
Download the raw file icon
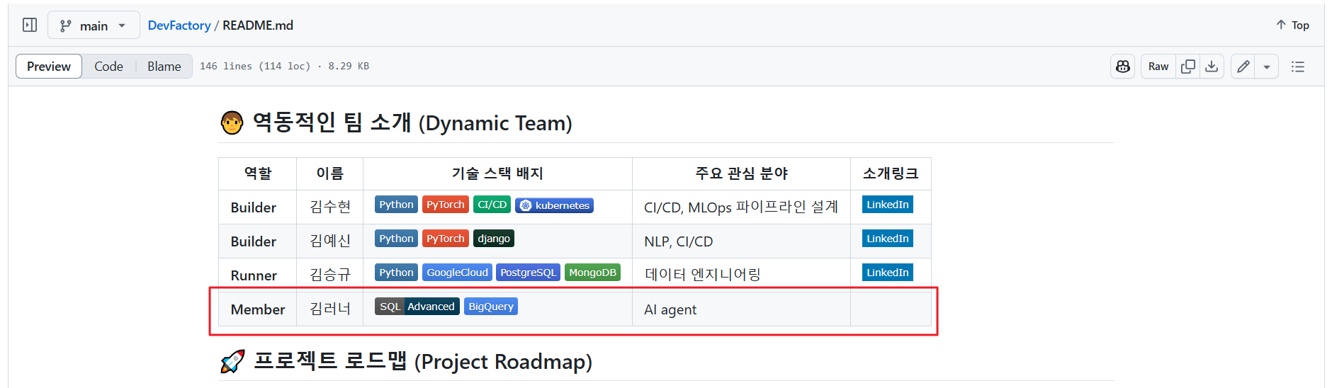coord(1212,67)
